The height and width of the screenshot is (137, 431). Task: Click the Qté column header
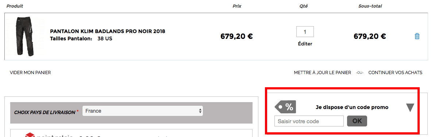[304, 6]
